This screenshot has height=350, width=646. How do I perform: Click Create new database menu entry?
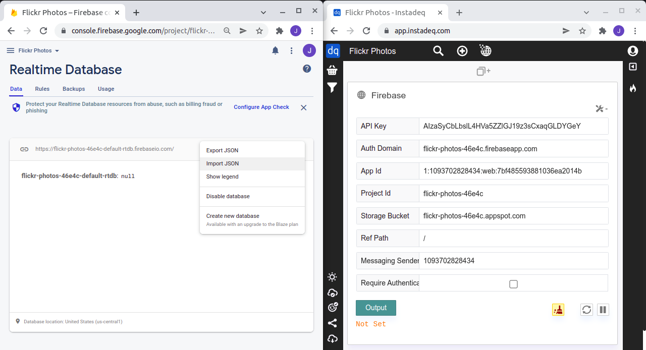coord(252,220)
